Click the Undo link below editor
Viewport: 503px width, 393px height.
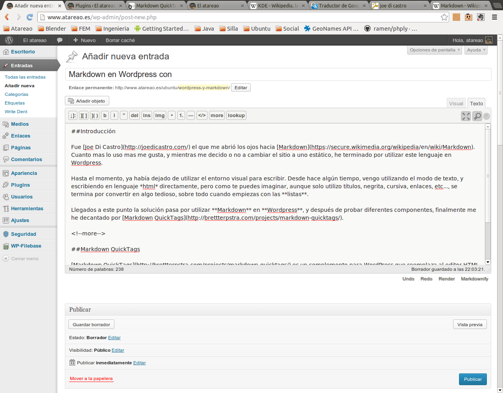tap(408, 279)
